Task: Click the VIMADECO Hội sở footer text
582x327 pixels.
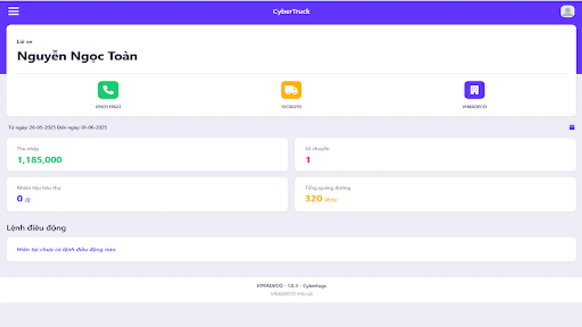Action: 291,294
